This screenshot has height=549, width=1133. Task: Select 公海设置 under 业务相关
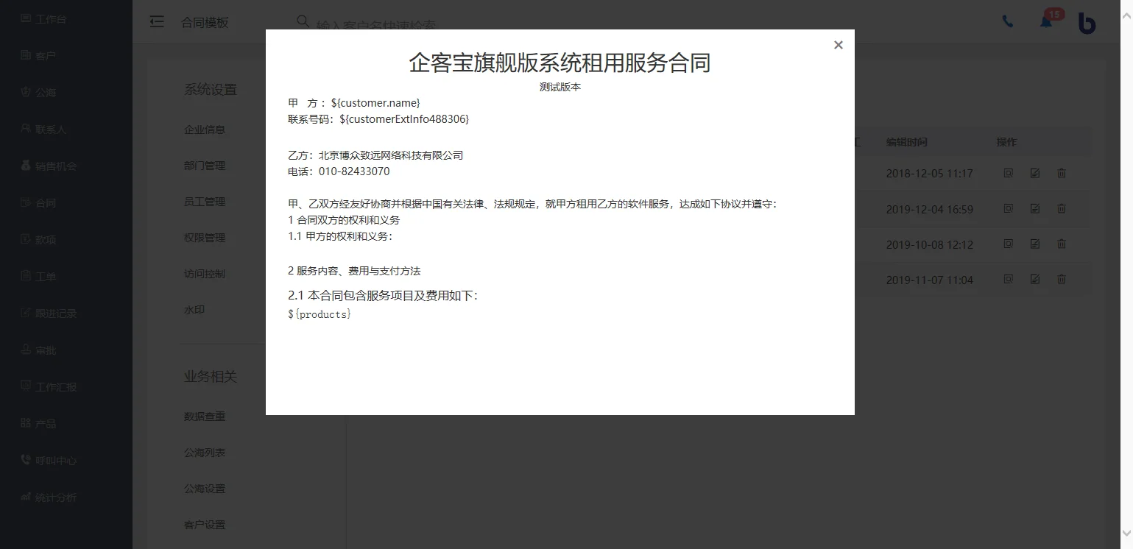[205, 489]
